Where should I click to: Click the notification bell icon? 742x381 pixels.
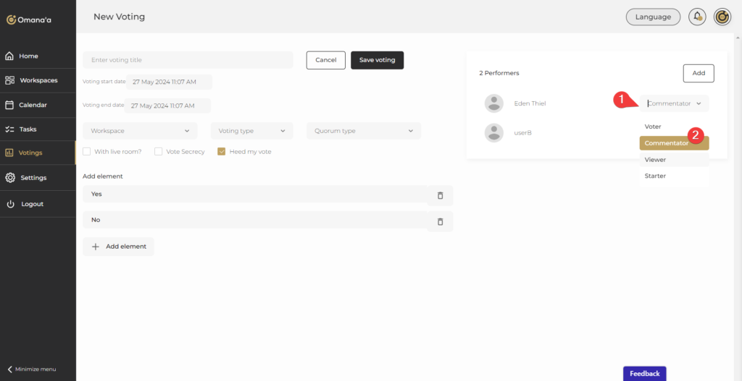697,17
